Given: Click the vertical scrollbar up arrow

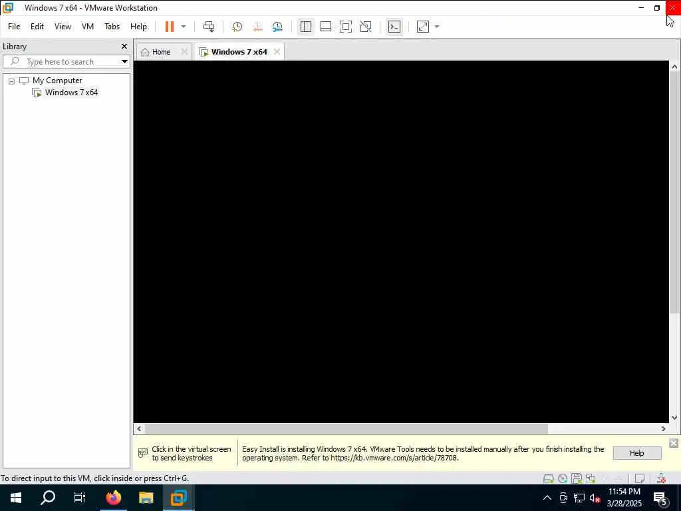Looking at the screenshot, I should 674,67.
